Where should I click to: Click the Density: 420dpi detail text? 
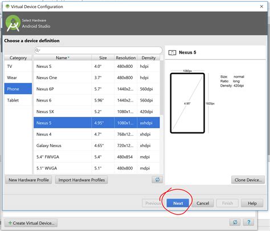coord(232,86)
